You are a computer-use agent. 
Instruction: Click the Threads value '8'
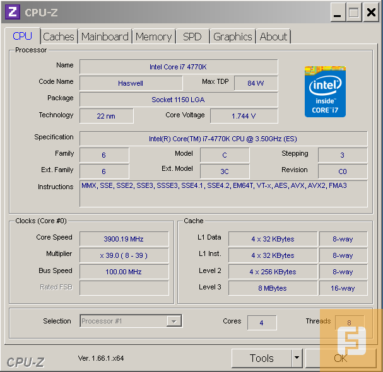point(350,323)
